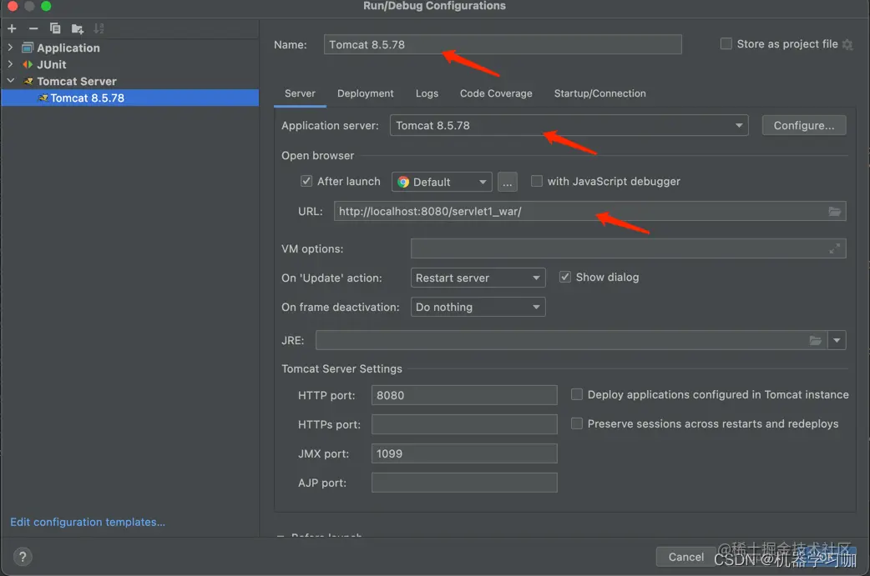Toggle Store as project file checkbox
The width and height of the screenshot is (870, 576).
click(x=726, y=43)
